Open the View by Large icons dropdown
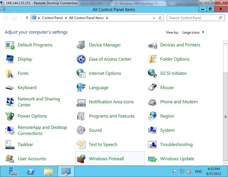The height and width of the screenshot is (177, 228). click(x=193, y=32)
